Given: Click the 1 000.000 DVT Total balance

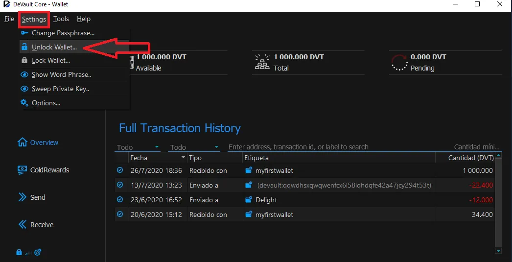Looking at the screenshot, I should click(299, 57).
